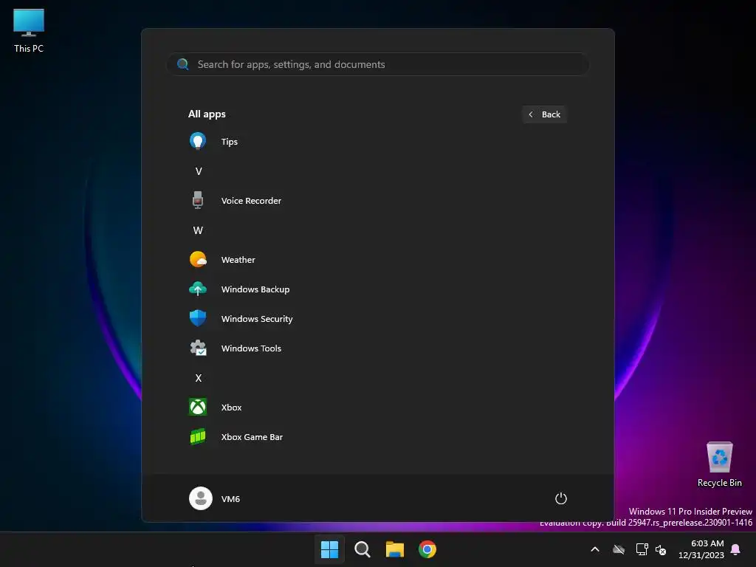756x567 pixels.
Task: Select the "Windows Security" text
Action: point(257,319)
